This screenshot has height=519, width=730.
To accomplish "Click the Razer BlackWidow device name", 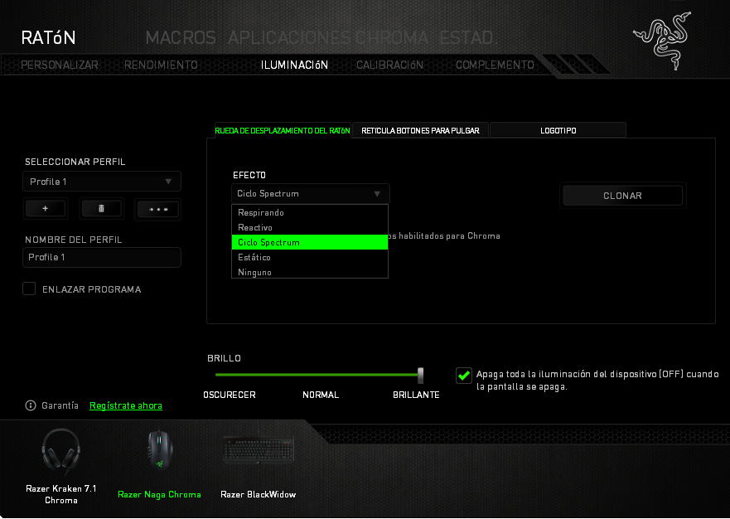I will pyautogui.click(x=259, y=494).
